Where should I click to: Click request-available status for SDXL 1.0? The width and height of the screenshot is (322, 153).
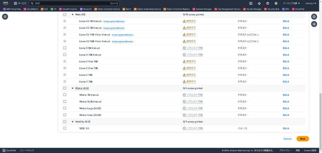coord(192,128)
